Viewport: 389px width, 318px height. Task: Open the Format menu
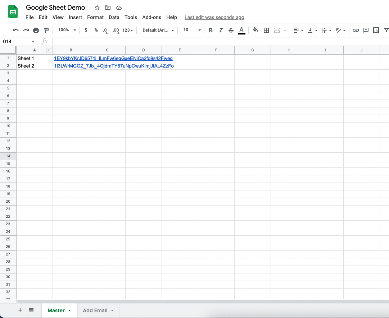coord(95,17)
